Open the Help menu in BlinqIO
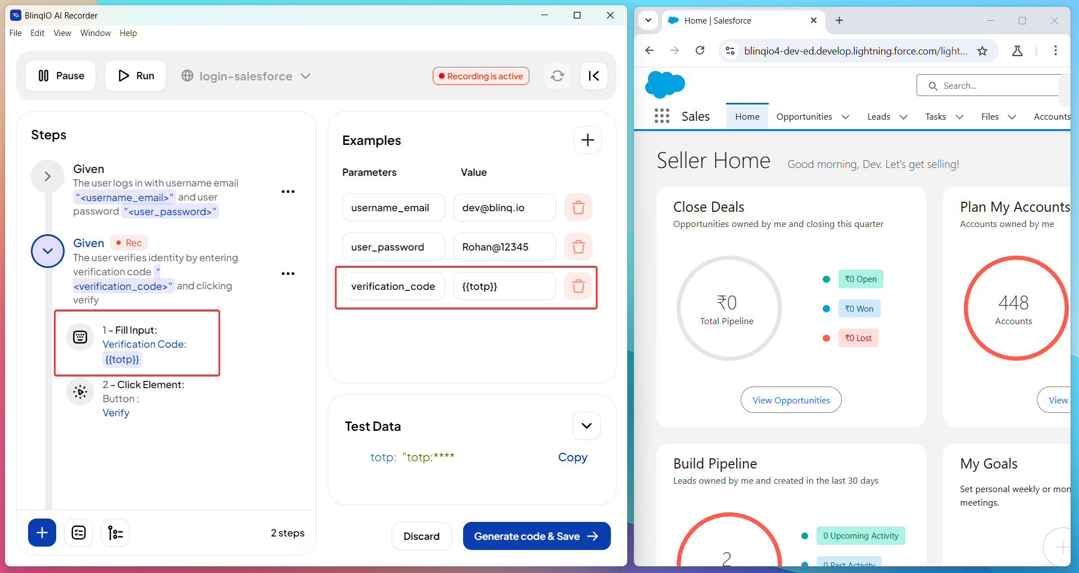This screenshot has width=1079, height=573. pyautogui.click(x=128, y=33)
